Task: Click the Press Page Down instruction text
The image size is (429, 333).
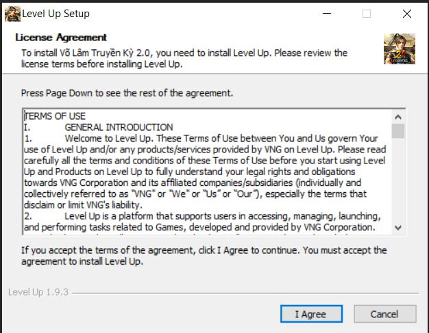Action: click(x=127, y=92)
